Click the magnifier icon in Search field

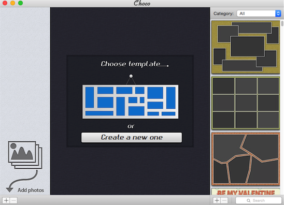[x=249, y=200]
